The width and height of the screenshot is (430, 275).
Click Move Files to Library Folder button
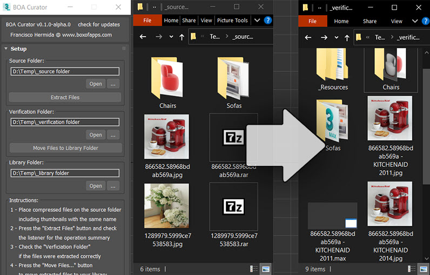click(65, 148)
